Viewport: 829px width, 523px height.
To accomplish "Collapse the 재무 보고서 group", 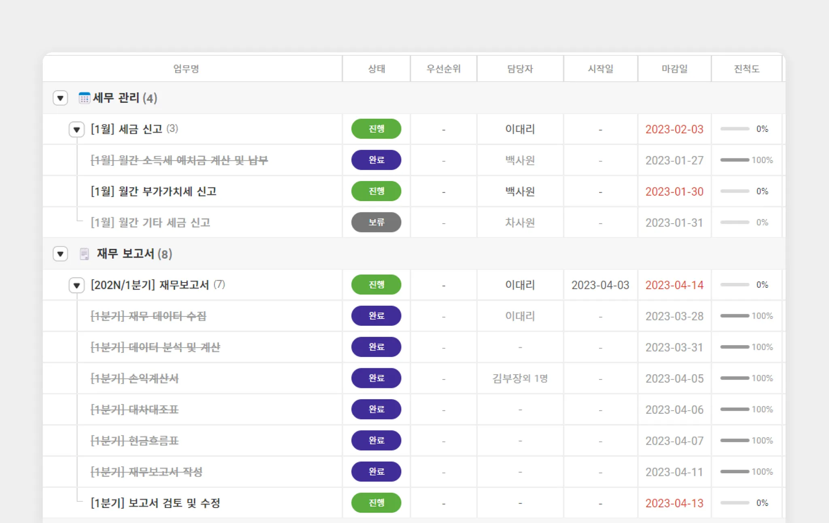I will point(60,254).
